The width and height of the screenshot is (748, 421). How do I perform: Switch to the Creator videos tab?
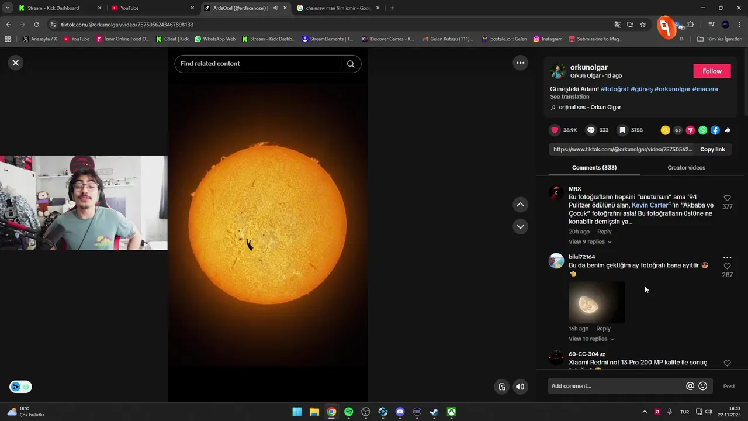coord(686,168)
